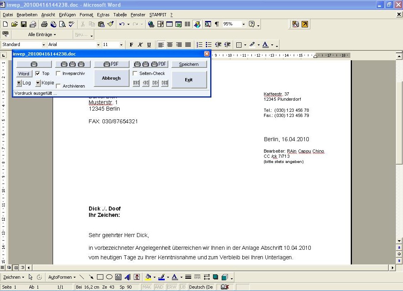The image size is (403, 291).
Task: Tick the Seiten-Check checkbox
Action: (x=135, y=73)
